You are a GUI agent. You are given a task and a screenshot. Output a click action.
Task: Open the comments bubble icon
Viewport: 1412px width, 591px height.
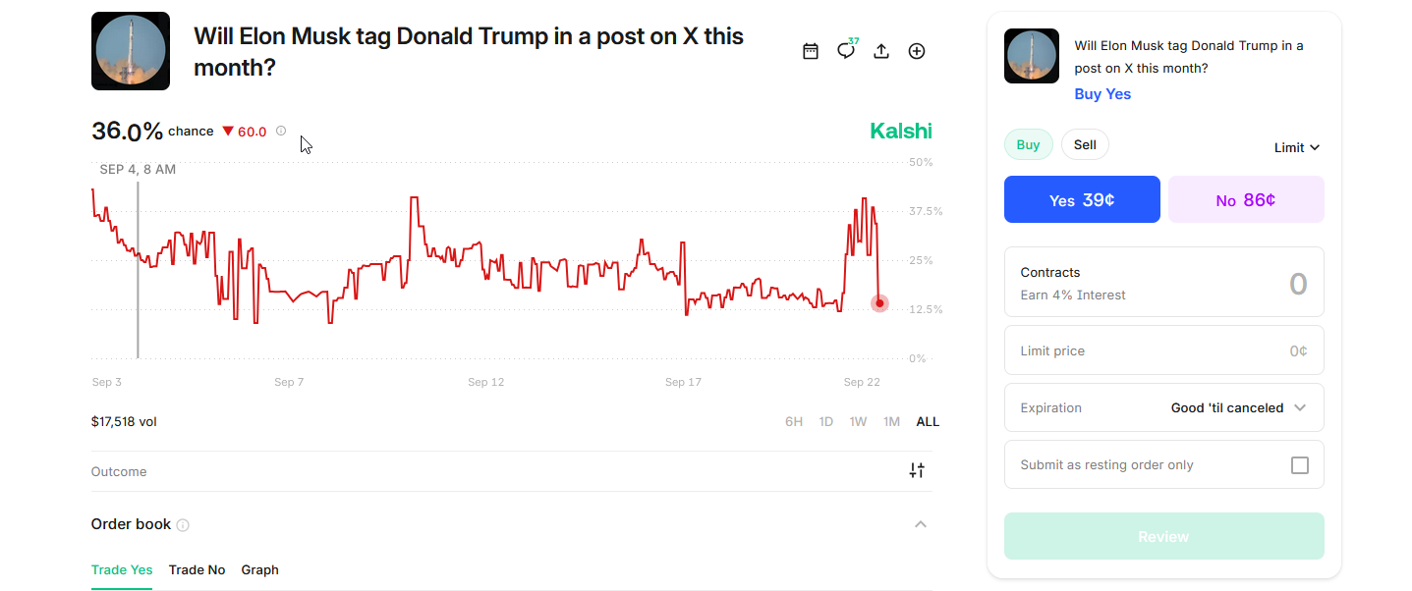pos(846,51)
